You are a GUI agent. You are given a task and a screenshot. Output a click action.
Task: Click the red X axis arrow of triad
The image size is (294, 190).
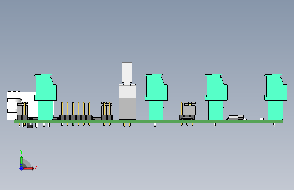pyautogui.click(x=28, y=168)
